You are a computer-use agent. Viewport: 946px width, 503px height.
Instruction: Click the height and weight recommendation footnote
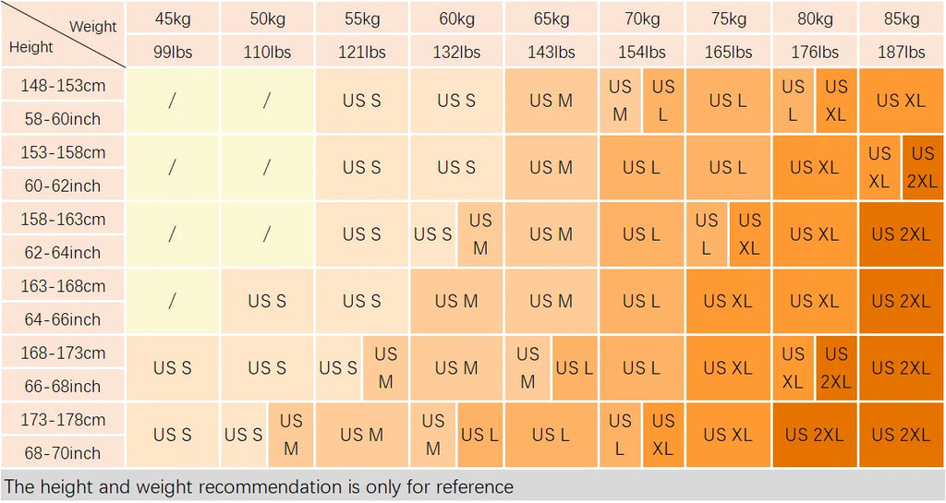(x=259, y=486)
